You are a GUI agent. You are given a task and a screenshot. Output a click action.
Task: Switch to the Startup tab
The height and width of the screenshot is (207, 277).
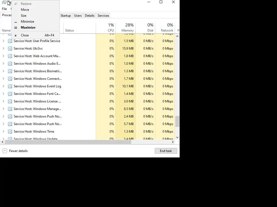tap(65, 15)
